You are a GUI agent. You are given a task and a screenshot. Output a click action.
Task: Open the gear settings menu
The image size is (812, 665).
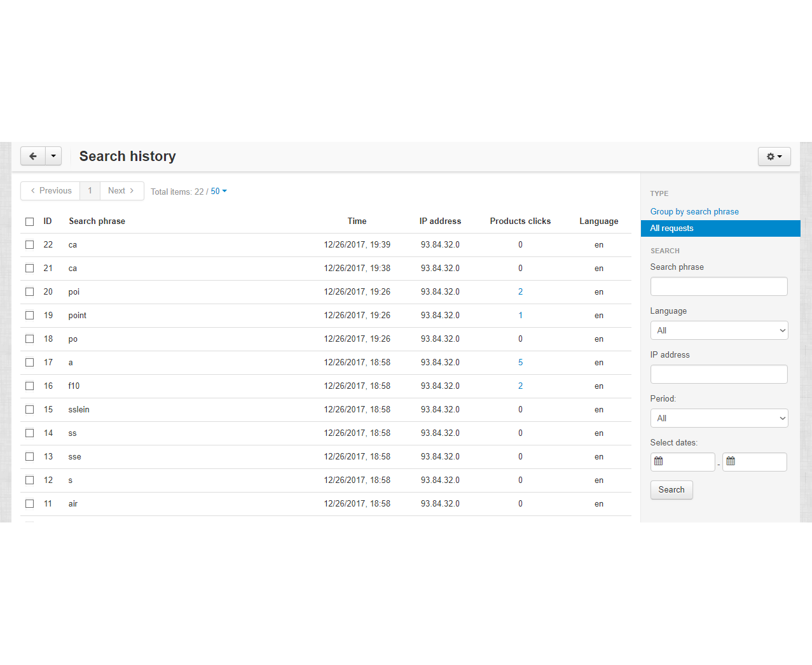click(x=774, y=157)
